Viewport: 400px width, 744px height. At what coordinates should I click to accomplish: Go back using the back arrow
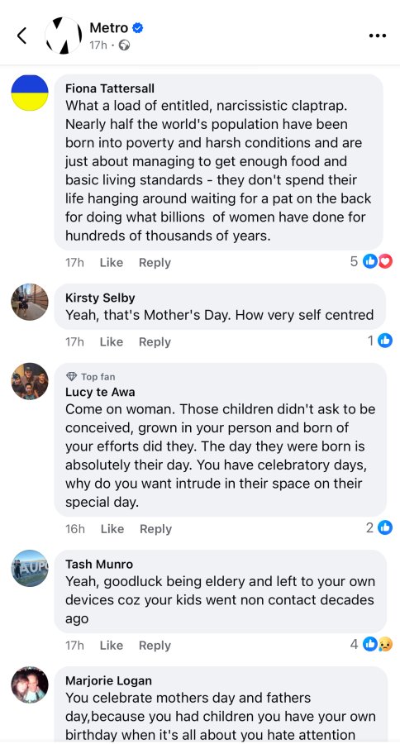(x=21, y=36)
